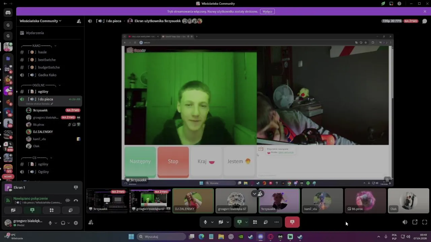Start an activity in voice panel

[x=52, y=210]
